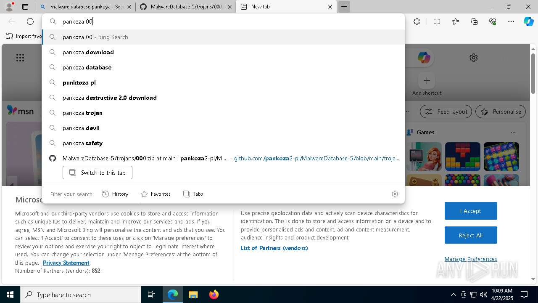Open the GitHub MalwareDatabase-5 000.zip suggestion
This screenshot has width=538, height=303.
click(x=224, y=158)
